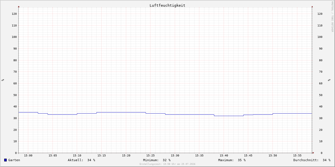
Task: Click the 15:40 time axis label
Action: [224, 156]
